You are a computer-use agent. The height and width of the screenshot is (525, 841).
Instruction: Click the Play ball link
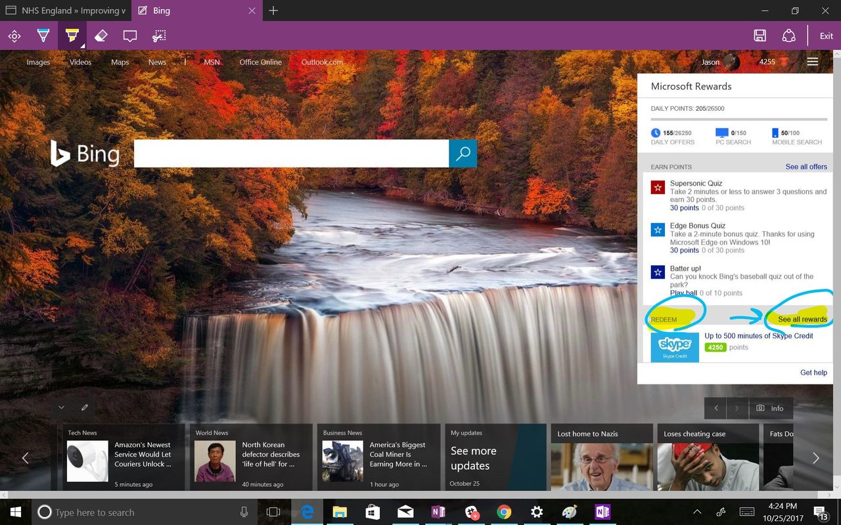coord(683,293)
